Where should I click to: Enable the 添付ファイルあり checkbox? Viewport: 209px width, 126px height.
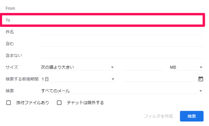coord(9,103)
